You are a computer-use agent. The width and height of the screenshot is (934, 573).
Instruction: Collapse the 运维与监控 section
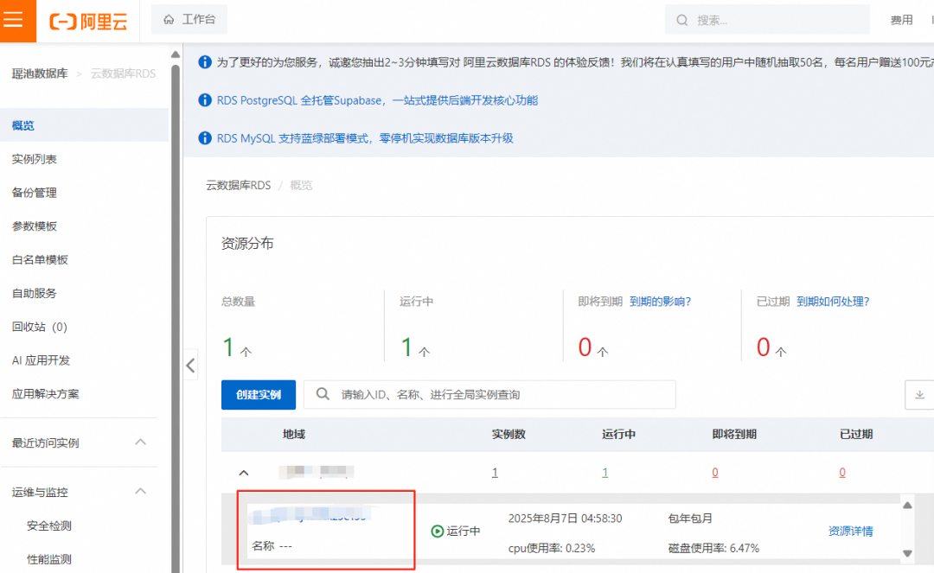(x=141, y=492)
